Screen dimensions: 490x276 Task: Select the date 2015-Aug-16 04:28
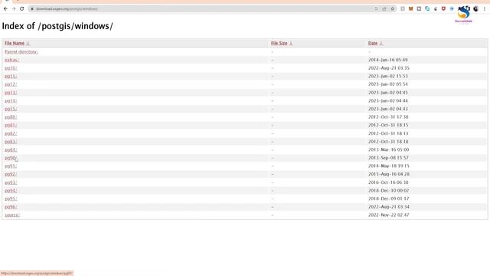pyautogui.click(x=389, y=174)
